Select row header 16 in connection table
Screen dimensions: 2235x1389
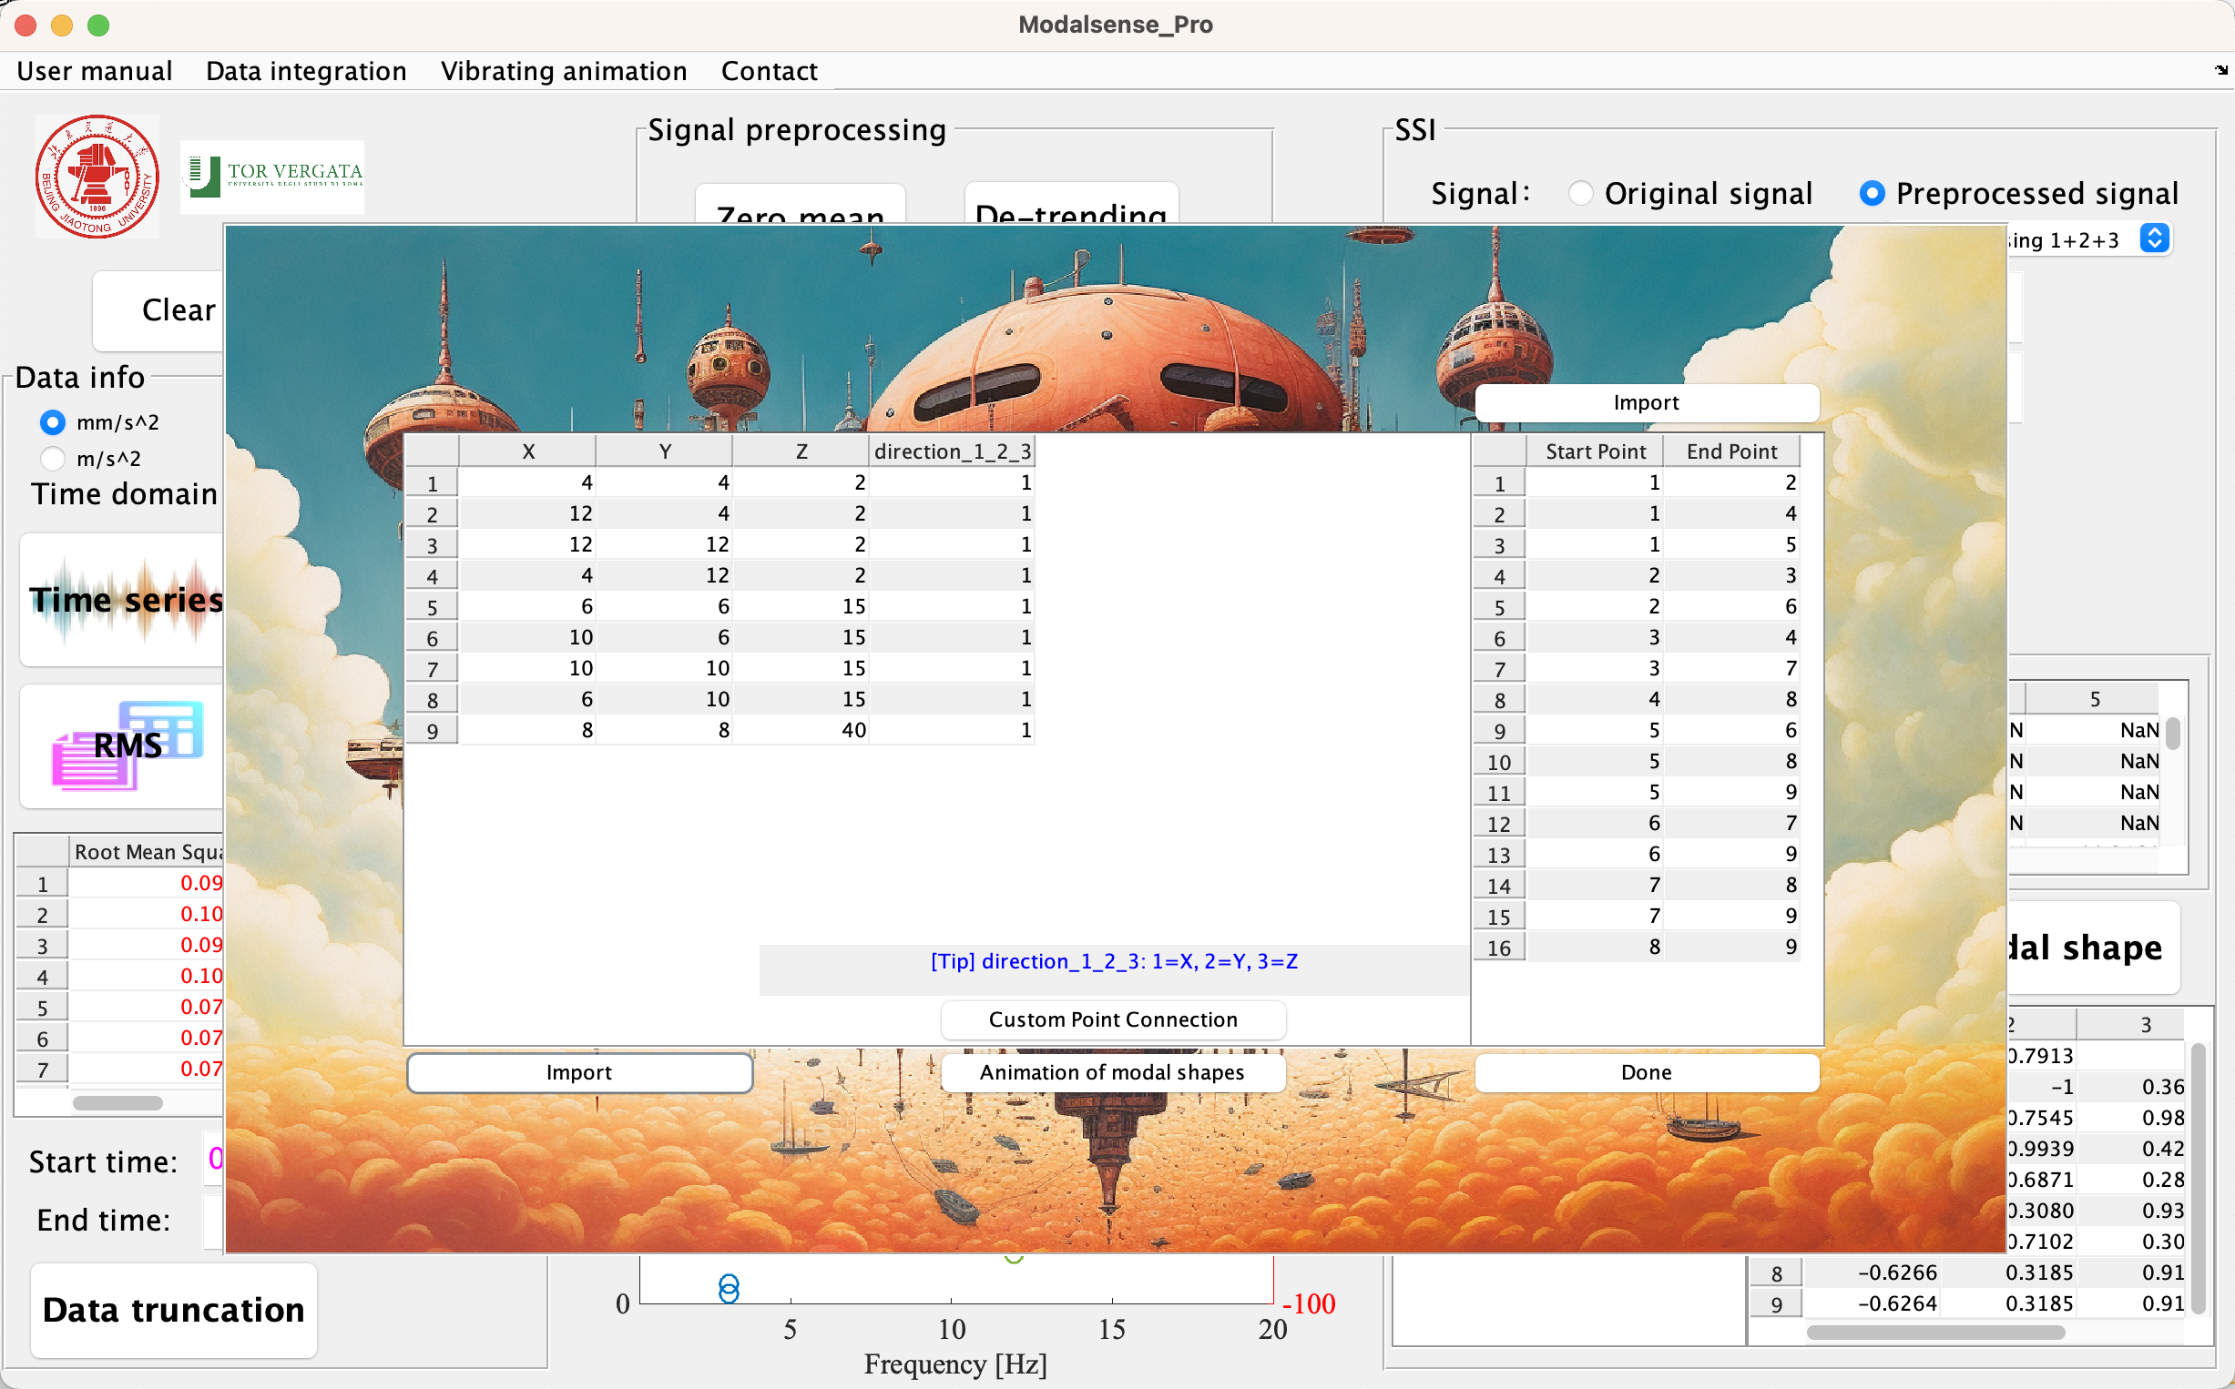coord(1499,948)
